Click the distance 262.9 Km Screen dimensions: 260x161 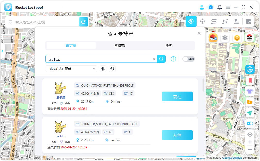pyautogui.click(x=87, y=140)
